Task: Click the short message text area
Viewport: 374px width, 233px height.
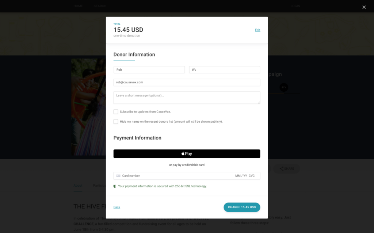Action: point(187,98)
